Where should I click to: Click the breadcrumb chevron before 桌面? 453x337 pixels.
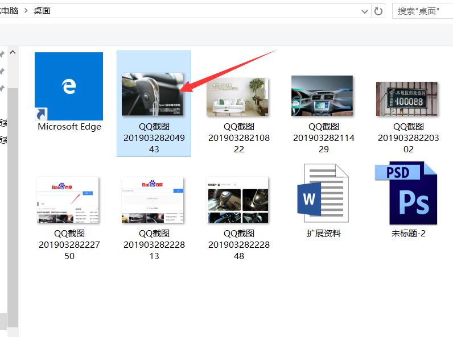tap(25, 11)
